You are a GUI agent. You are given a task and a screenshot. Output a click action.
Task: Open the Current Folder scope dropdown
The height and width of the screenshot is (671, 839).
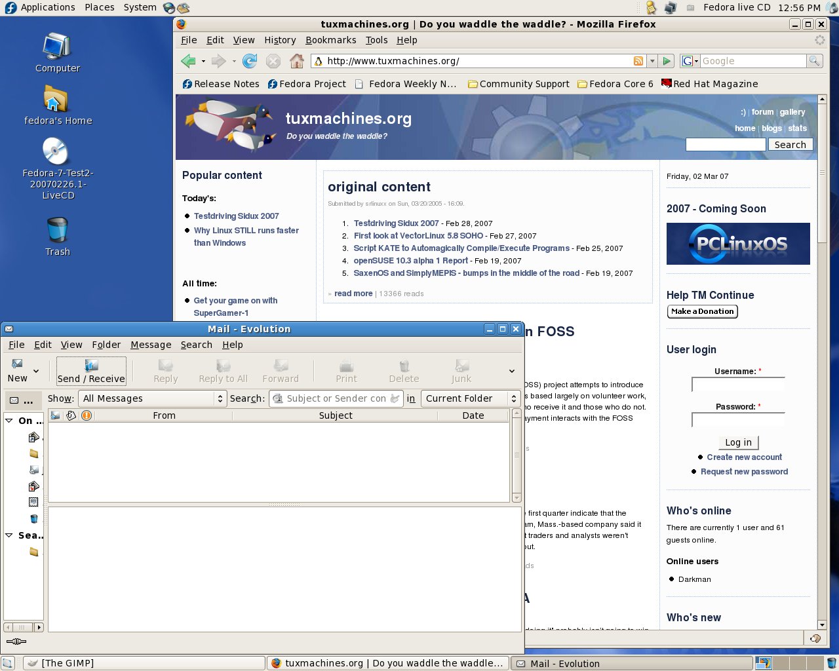(470, 398)
